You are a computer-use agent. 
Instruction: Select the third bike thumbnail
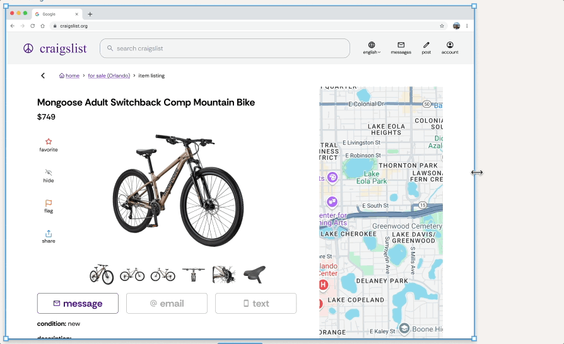point(163,275)
